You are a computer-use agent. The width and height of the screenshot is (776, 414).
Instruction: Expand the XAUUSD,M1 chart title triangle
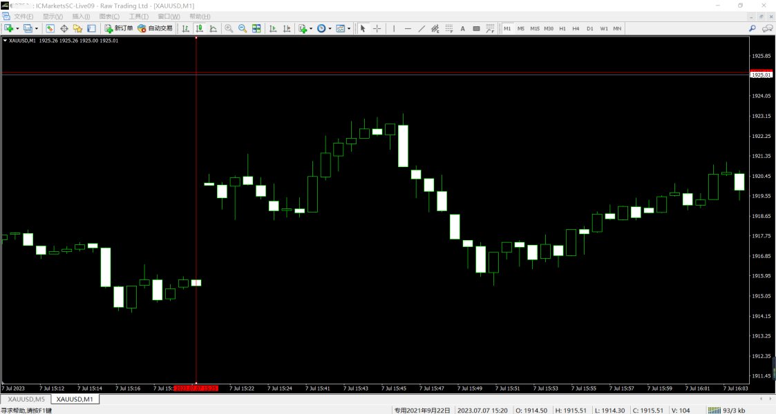click(x=5, y=41)
